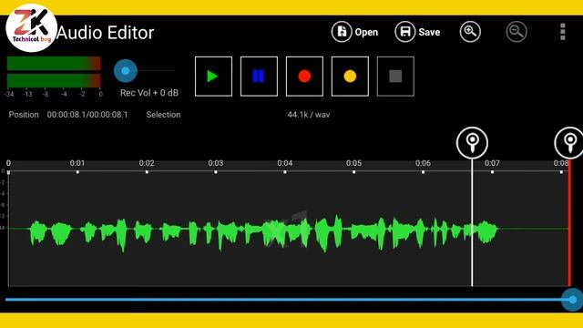The height and width of the screenshot is (328, 583).
Task: Click the 0:07 mark on the timeline ruler
Action: 492,163
